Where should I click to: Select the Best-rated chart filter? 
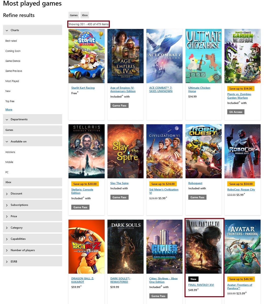[11, 41]
